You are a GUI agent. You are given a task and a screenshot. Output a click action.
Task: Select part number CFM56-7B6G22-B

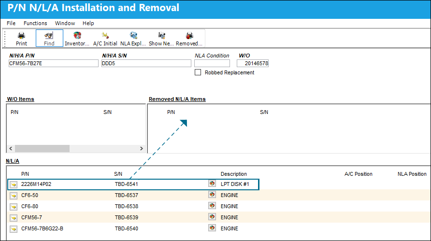42,228
